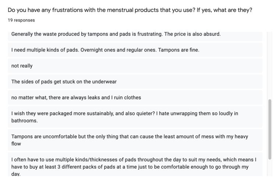Select the response about waste produced by tampons
The height and width of the screenshot is (183, 276).
pyautogui.click(x=116, y=34)
